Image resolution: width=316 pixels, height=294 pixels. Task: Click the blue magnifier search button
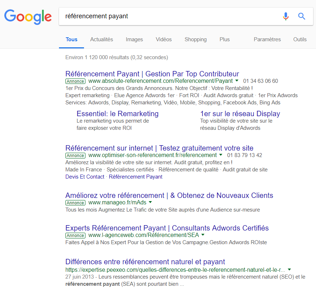click(302, 16)
